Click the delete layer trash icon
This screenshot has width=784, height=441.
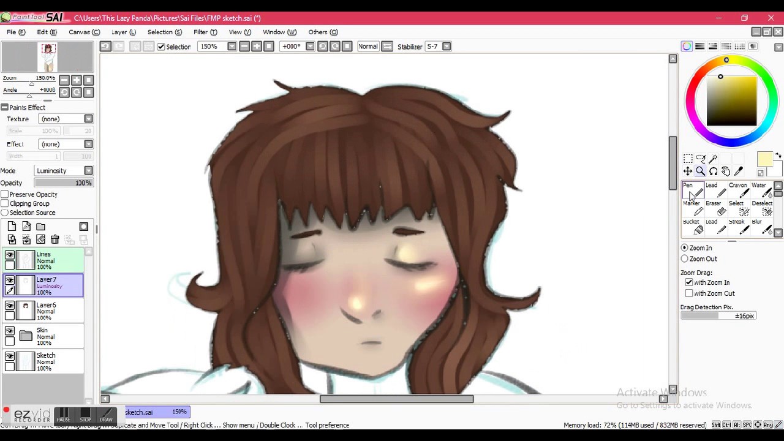55,240
